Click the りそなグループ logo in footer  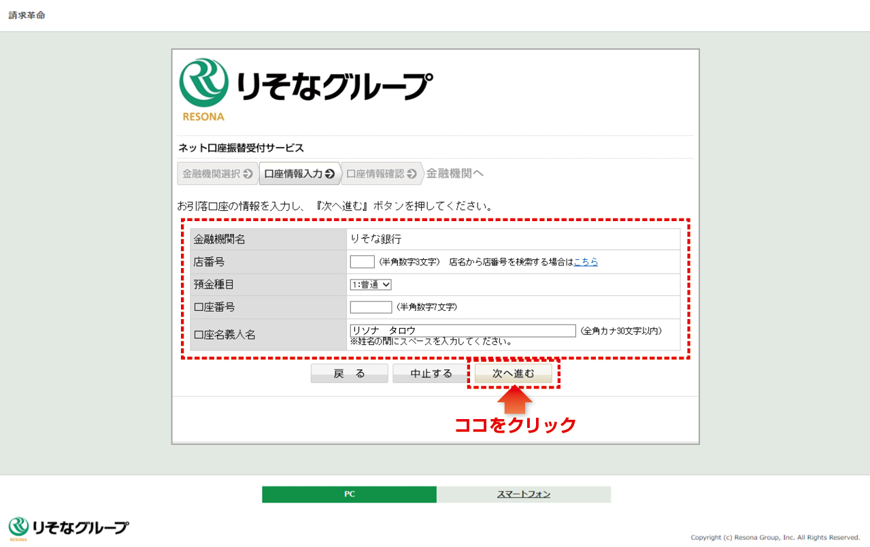pyautogui.click(x=68, y=529)
